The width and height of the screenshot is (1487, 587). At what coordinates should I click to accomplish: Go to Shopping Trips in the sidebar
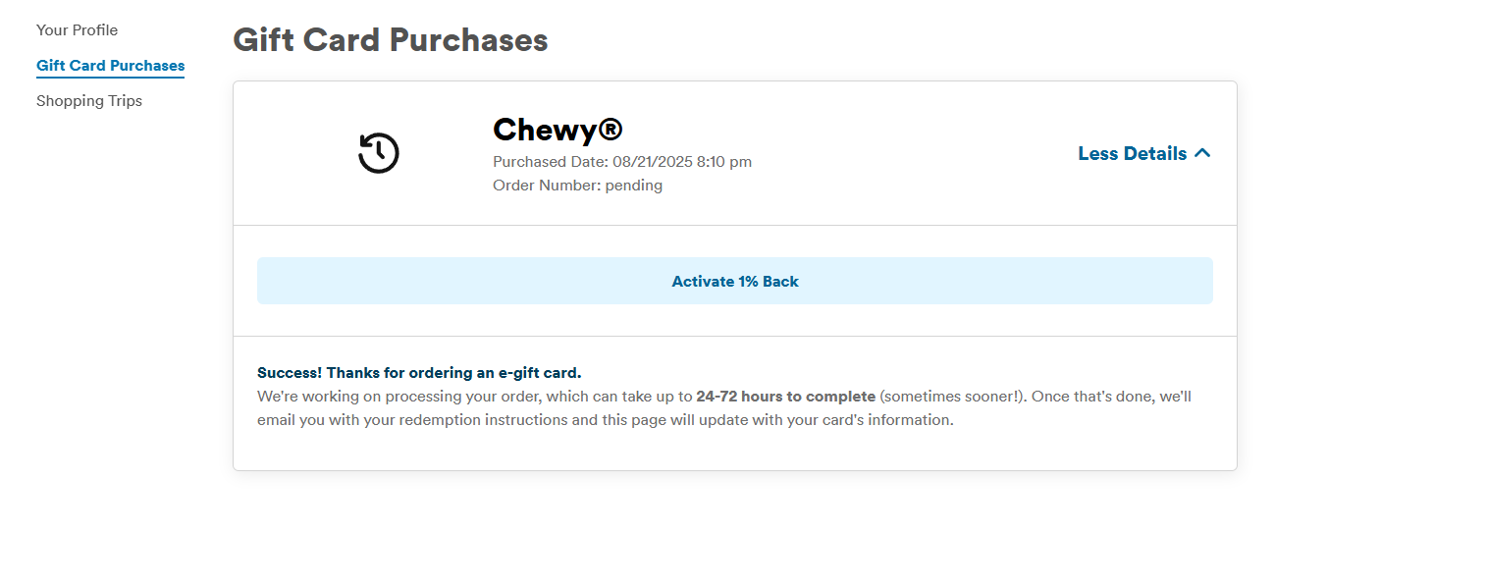tap(89, 101)
